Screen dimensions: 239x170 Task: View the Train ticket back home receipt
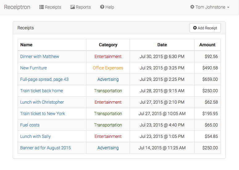41,91
